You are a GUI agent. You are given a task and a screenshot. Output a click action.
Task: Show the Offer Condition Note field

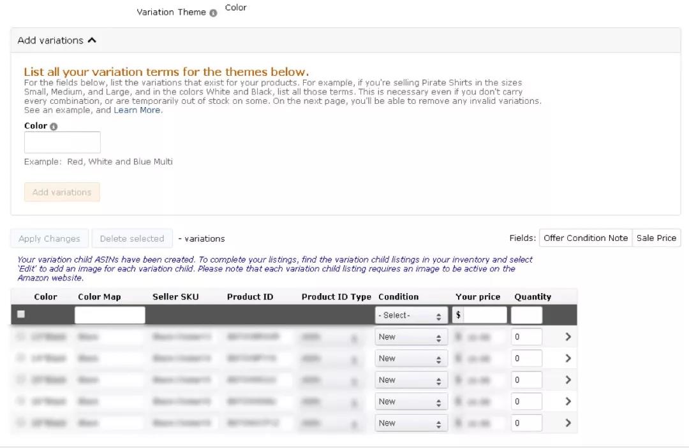coord(586,238)
